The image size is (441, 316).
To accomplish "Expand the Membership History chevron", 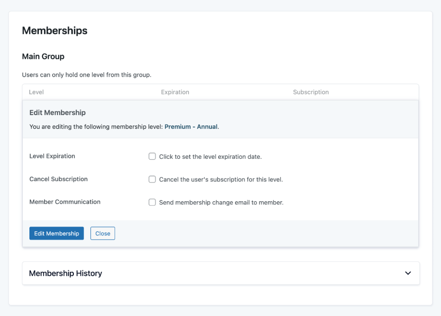I will coord(408,273).
